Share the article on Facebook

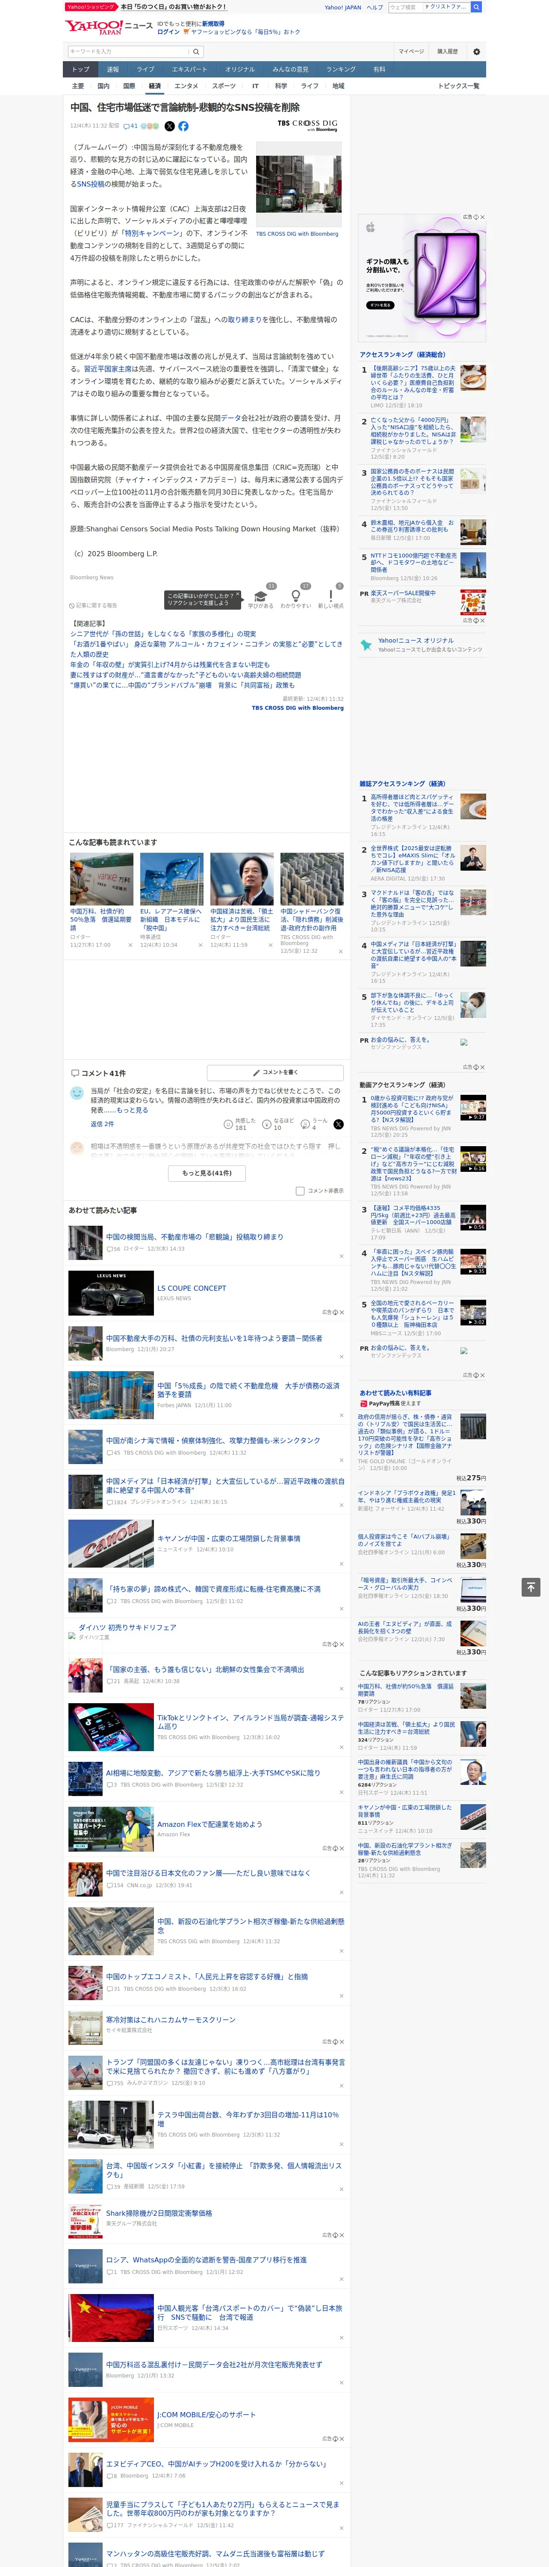(x=183, y=127)
